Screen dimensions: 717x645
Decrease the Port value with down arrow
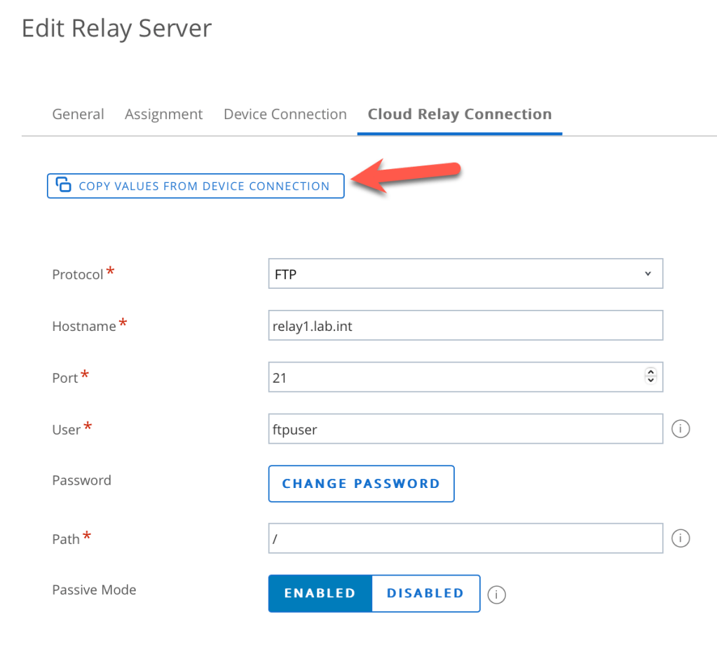point(650,381)
